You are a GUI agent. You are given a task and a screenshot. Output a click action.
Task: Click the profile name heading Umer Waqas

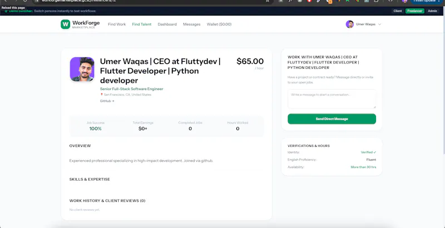coord(160,71)
